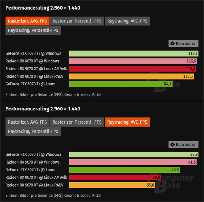Image resolution: width=204 pixels, height=202 pixels.
Task: Open Rasterizer, Perzentil-FPS tab in top chart
Action: [77, 21]
